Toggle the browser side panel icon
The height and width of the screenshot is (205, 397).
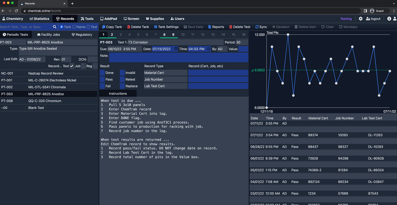click(365, 11)
